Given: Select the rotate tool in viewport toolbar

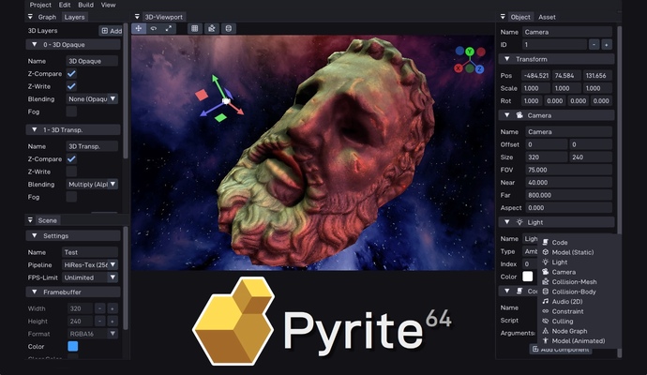Looking at the screenshot, I should click(x=154, y=29).
